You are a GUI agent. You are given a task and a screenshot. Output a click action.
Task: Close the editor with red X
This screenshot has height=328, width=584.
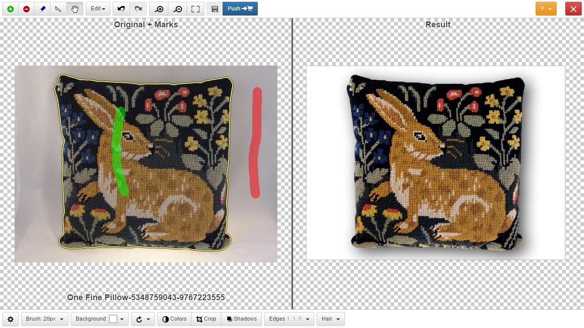pos(573,9)
